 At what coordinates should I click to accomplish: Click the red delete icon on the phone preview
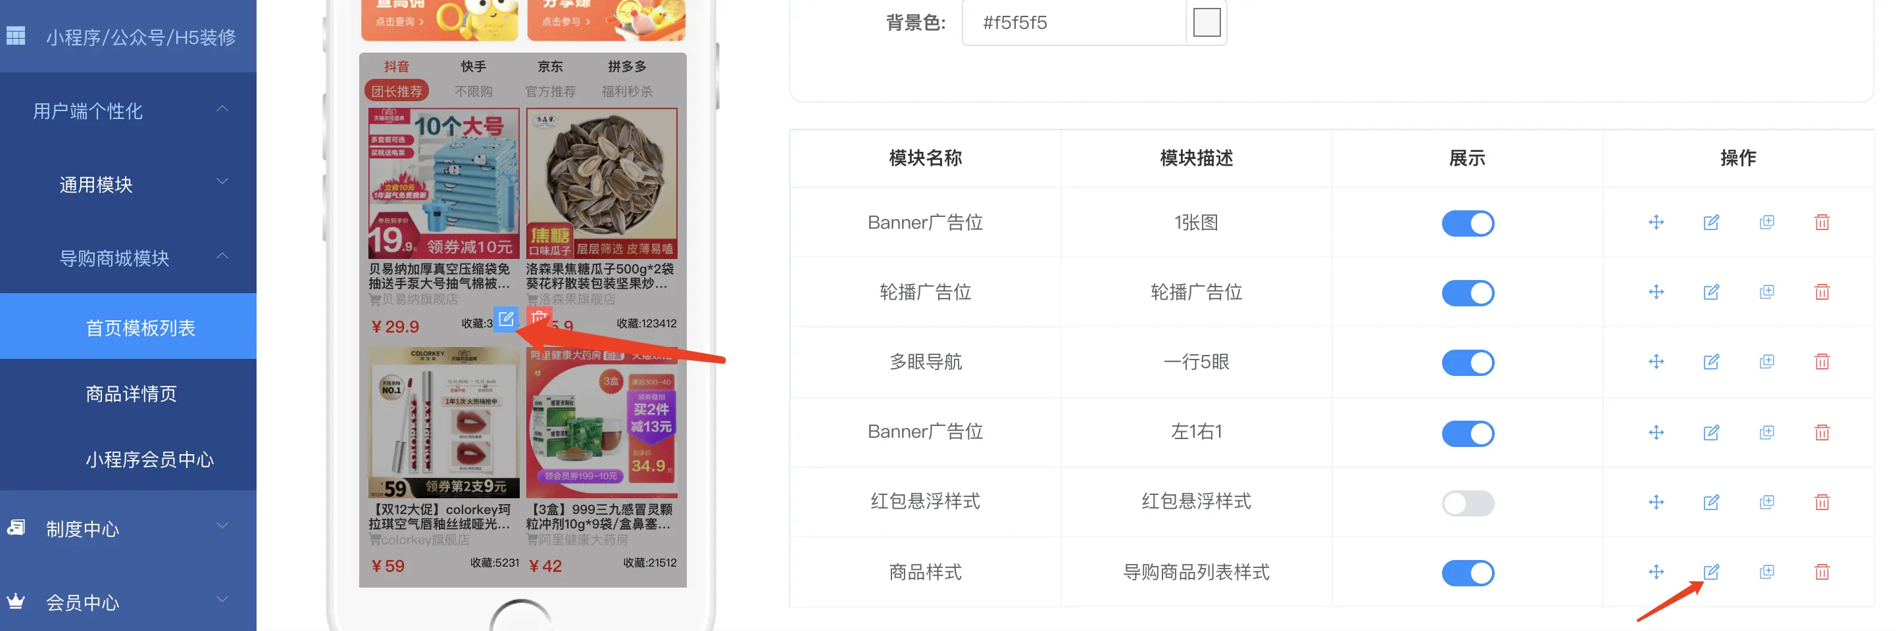pyautogui.click(x=539, y=317)
